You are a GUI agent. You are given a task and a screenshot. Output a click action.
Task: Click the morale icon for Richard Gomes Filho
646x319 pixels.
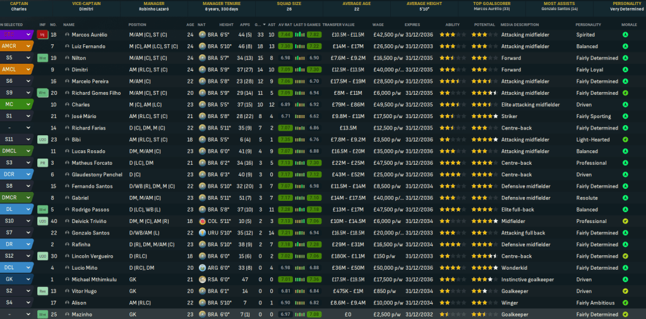click(625, 93)
